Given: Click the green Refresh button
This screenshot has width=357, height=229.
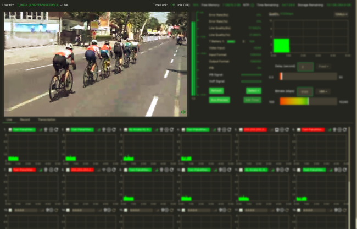Looking at the screenshot, I should (x=216, y=91).
